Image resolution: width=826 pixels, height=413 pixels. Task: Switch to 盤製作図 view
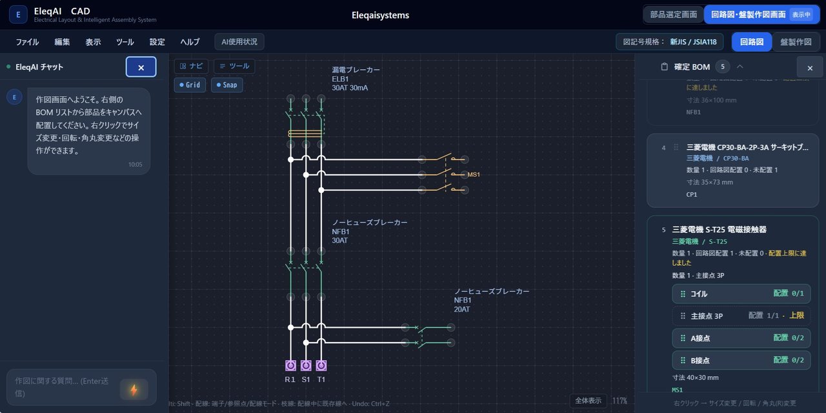click(x=796, y=42)
